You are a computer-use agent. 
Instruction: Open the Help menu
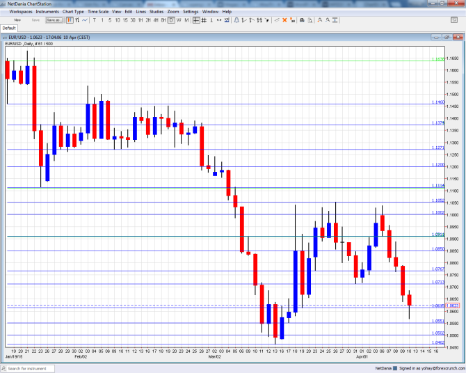tap(227, 12)
